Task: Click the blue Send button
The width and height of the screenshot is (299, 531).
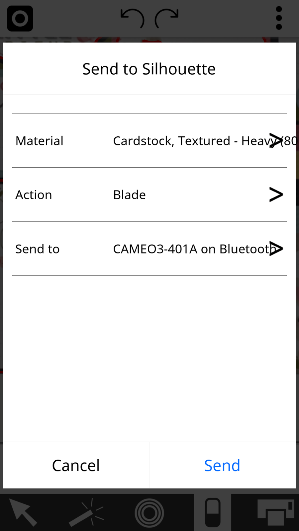Action: (x=222, y=465)
